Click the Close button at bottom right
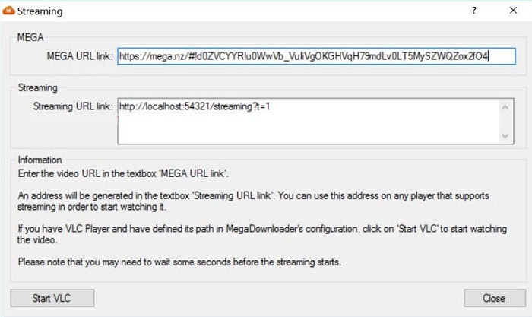Screen dimensions: 532x317 495,298
